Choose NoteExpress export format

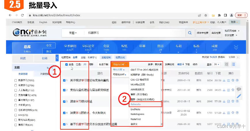pyautogui.click(x=137, y=114)
